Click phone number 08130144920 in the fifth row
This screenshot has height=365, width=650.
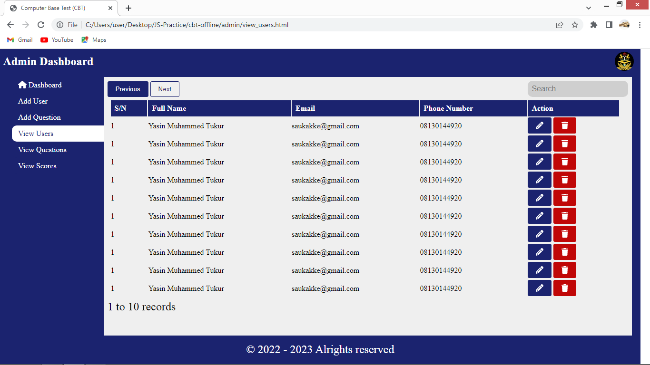(441, 198)
